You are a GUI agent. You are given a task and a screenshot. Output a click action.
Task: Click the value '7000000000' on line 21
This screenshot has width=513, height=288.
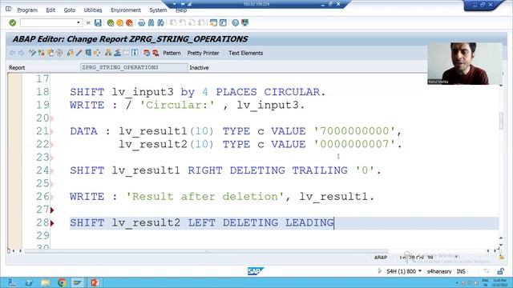coord(354,131)
